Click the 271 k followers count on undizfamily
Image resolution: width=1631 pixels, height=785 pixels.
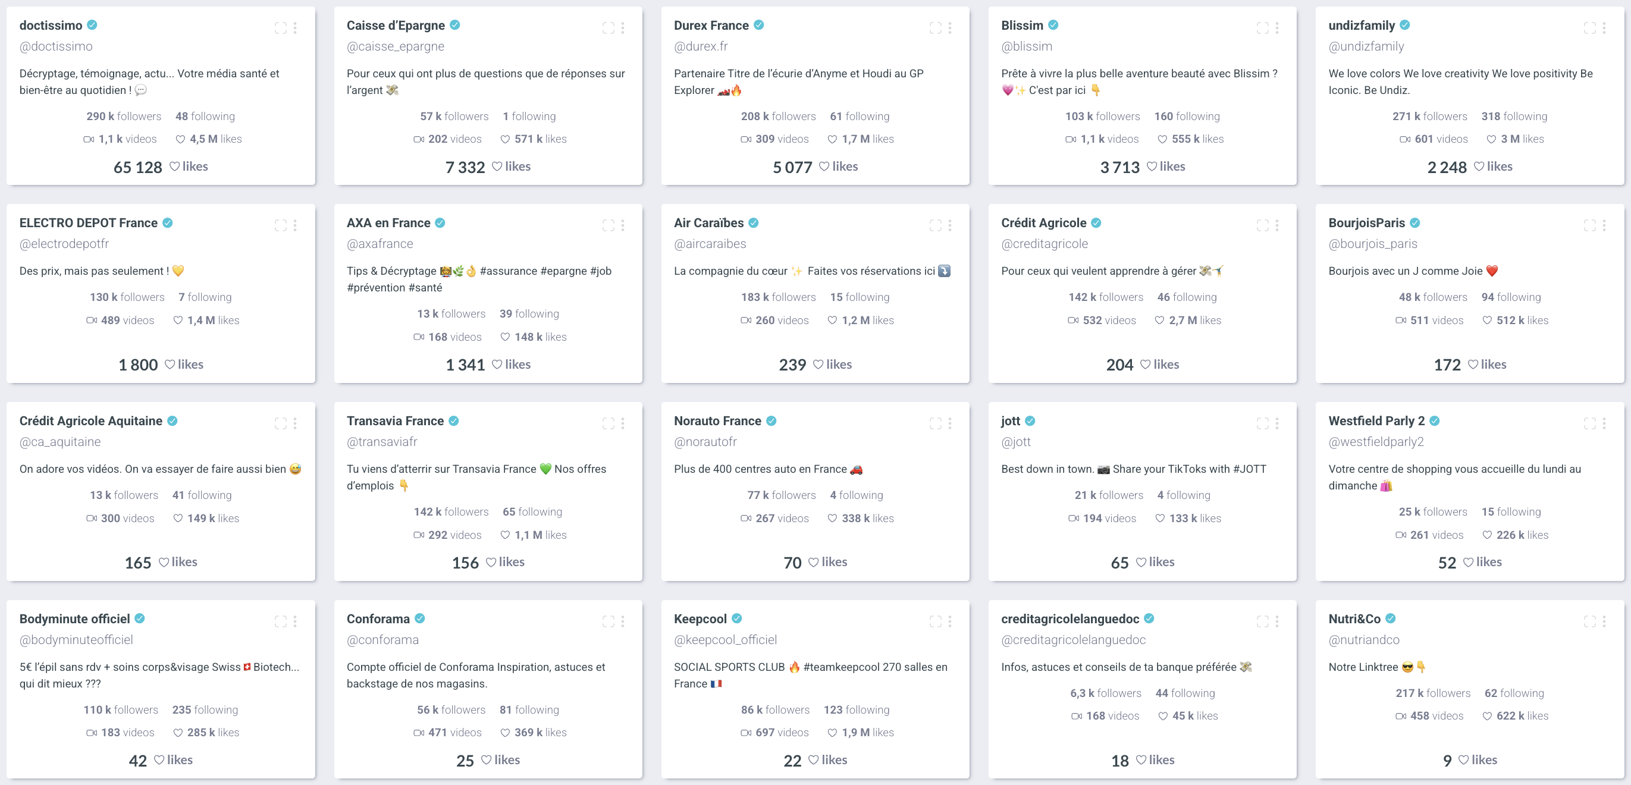point(1430,116)
